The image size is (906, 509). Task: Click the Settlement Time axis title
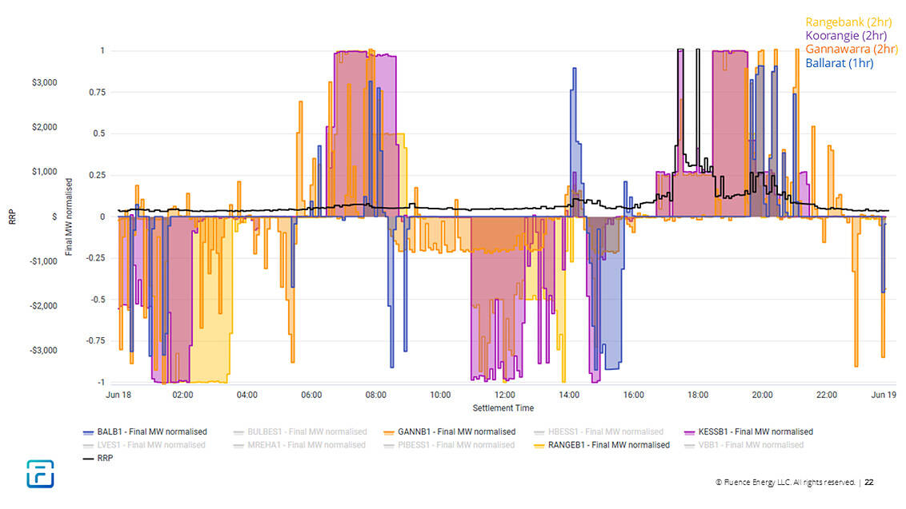tap(503, 408)
